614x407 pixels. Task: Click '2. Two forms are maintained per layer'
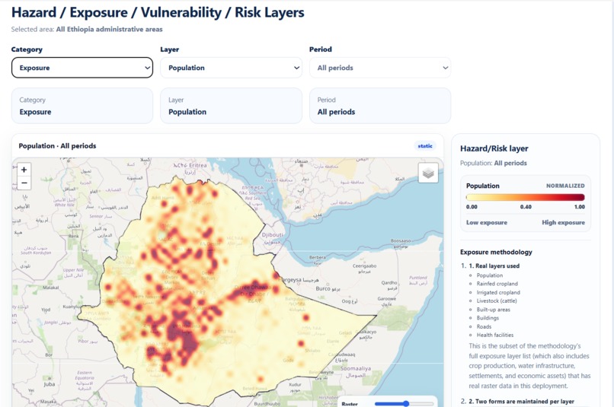tap(521, 402)
